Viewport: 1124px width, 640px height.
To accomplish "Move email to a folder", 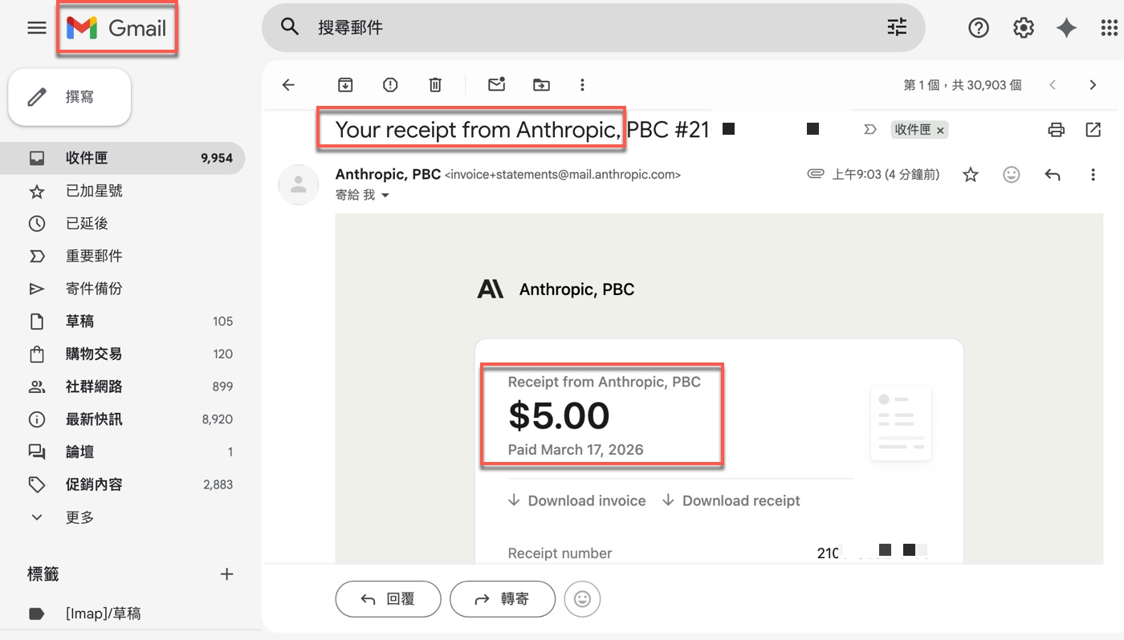I will click(x=542, y=85).
